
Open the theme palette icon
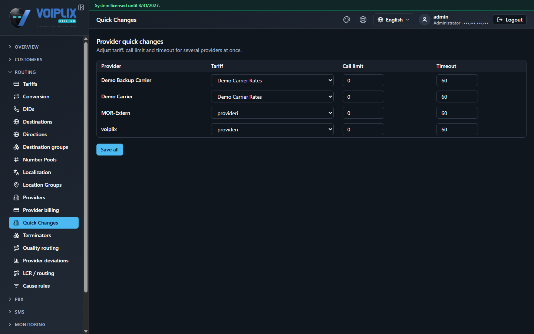(347, 20)
